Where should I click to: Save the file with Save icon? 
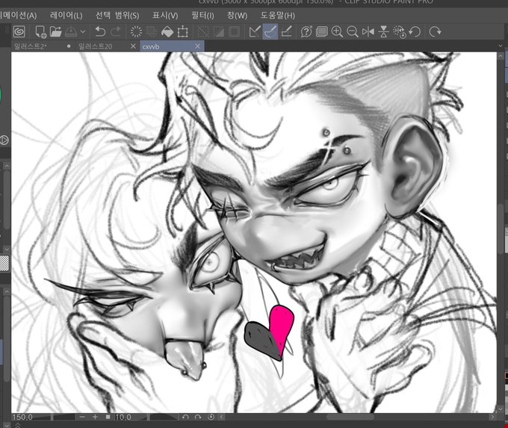click(71, 32)
